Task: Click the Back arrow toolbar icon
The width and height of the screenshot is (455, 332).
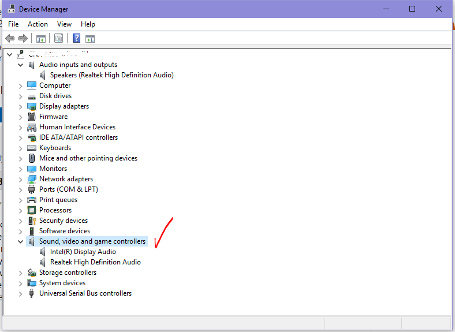Action: 10,38
